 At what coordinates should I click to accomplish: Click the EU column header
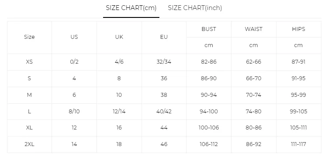point(164,37)
